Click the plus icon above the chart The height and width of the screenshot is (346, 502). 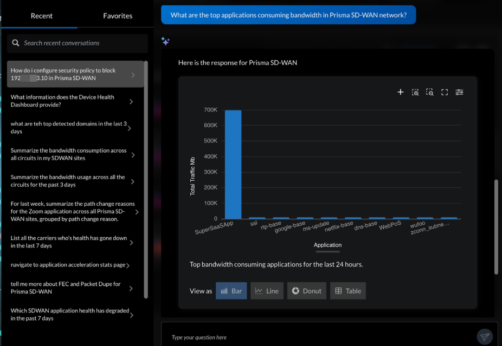coord(401,92)
